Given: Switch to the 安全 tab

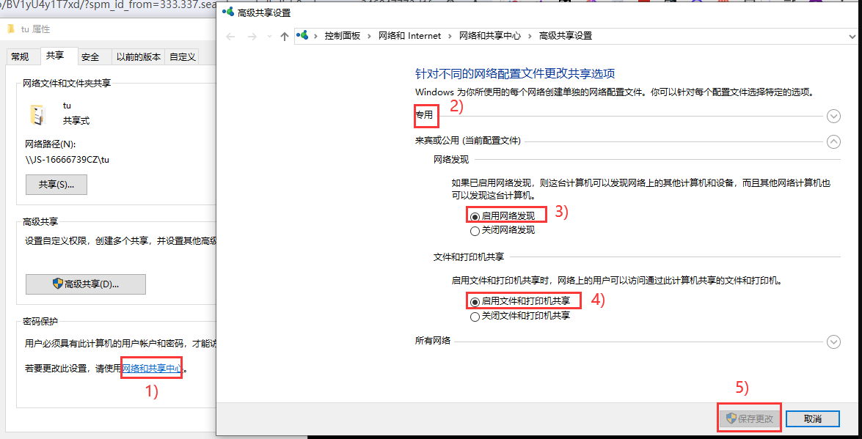Looking at the screenshot, I should click(x=90, y=57).
